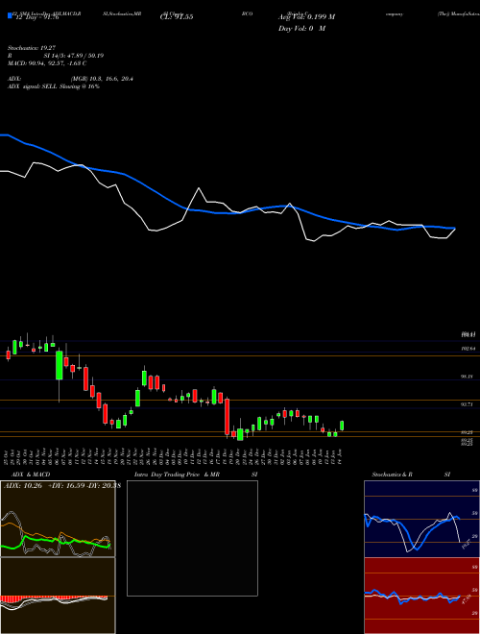
Task: Click the 98.18 price axis label
Action: click(468, 376)
